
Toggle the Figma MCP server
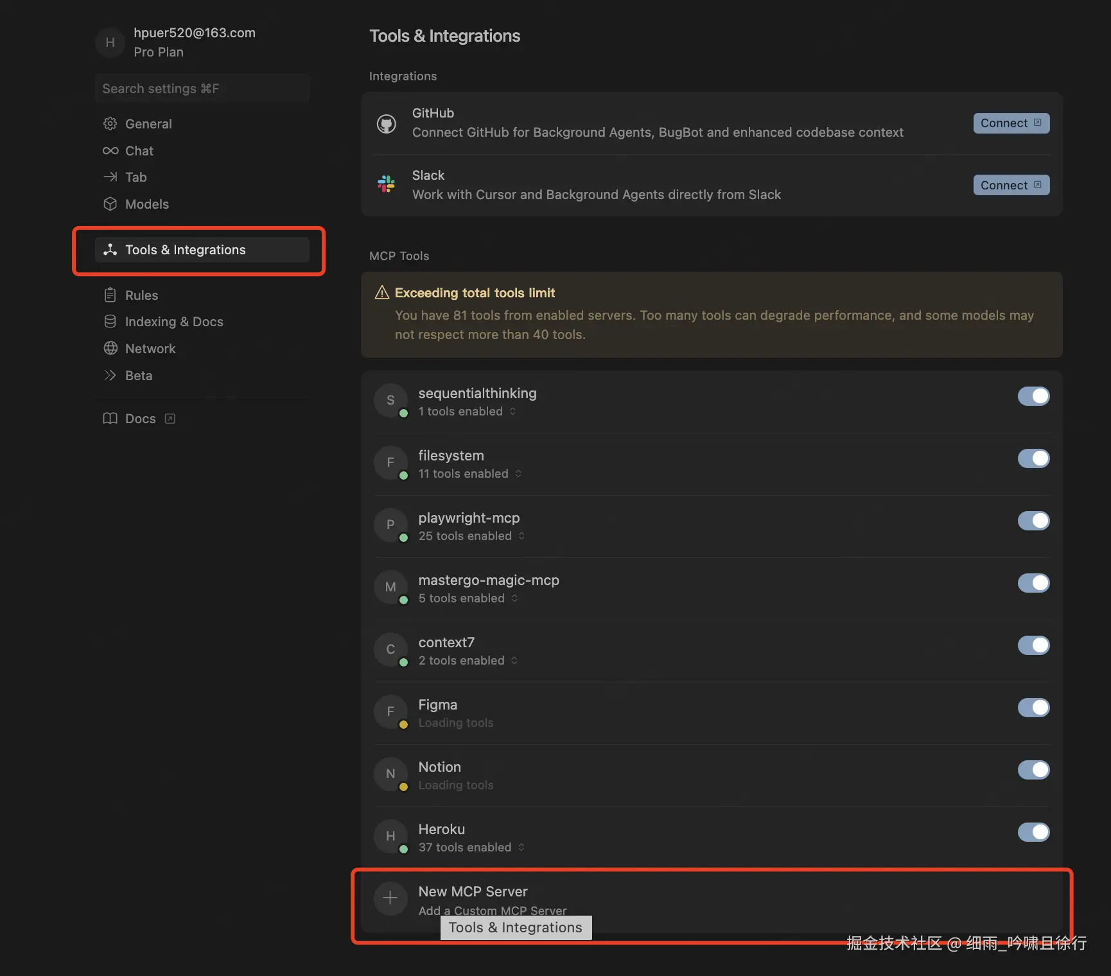point(1033,708)
